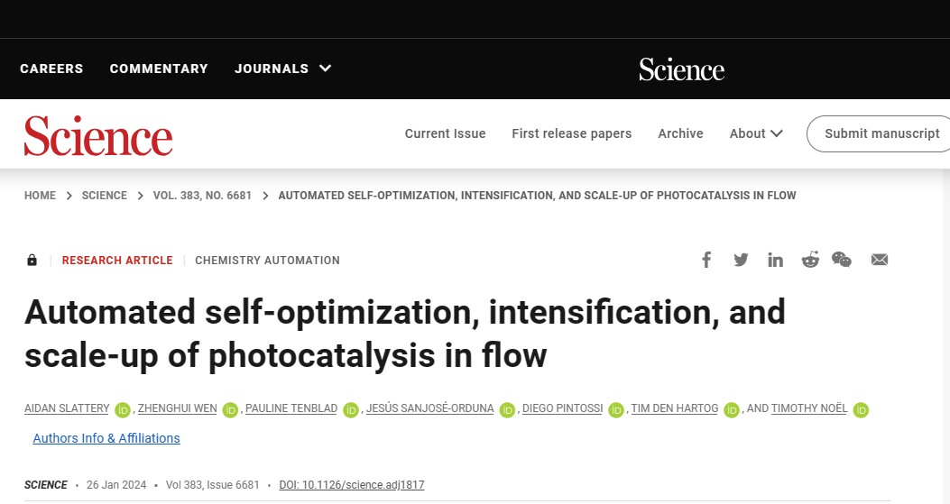Navigate to Vol. 383, No. 6681 breadcrumb
The image size is (950, 504).
[202, 196]
